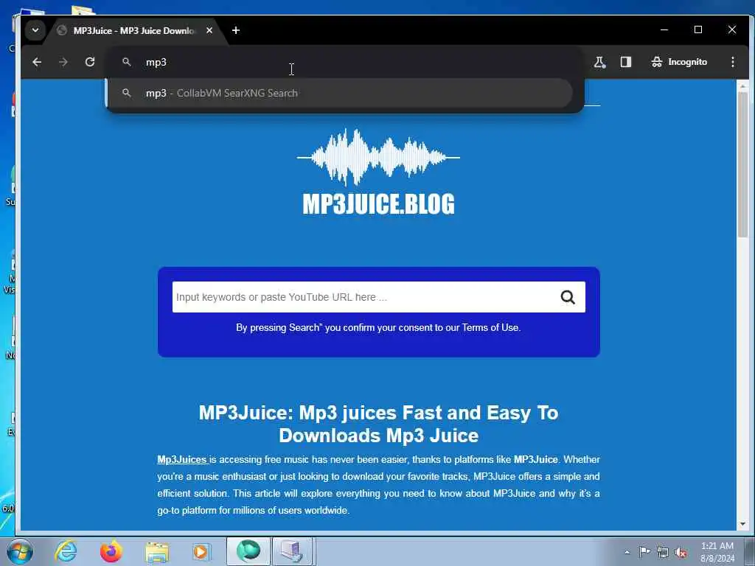Show hidden system tray icons
The height and width of the screenshot is (566, 755).
click(627, 552)
